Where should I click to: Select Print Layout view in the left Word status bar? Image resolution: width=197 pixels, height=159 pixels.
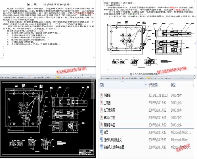click(x=58, y=77)
